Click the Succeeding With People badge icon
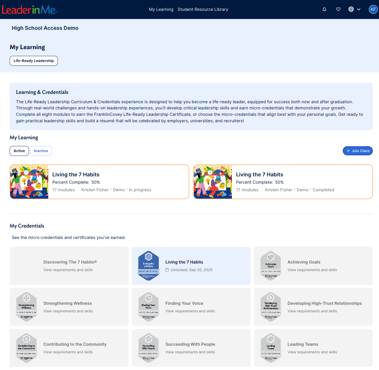This screenshot has width=379, height=370. click(x=149, y=348)
